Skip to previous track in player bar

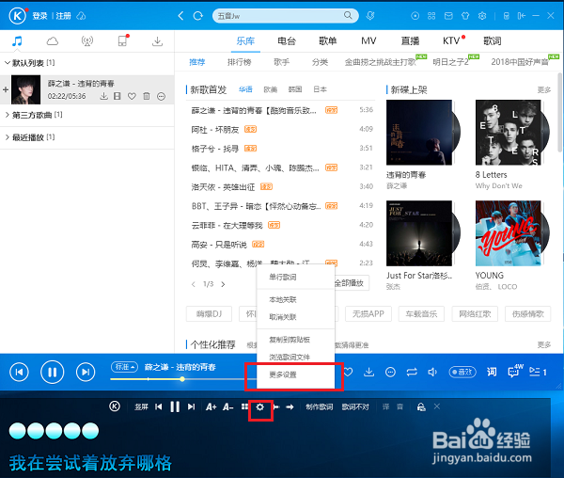pyautogui.click(x=19, y=372)
